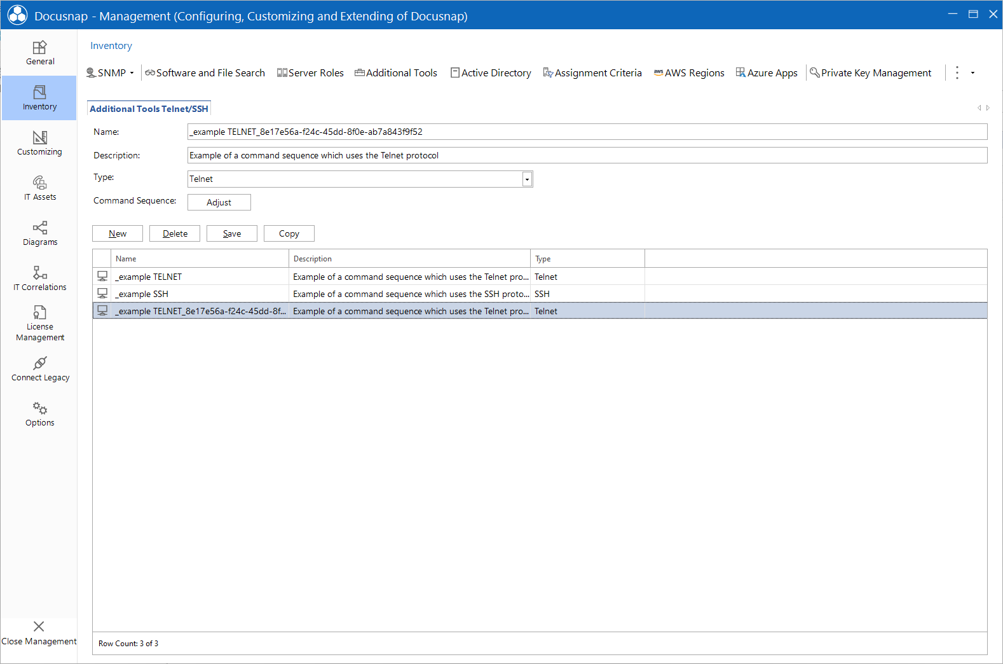Viewport: 1003px width, 664px height.
Task: Select the _example TELNET row
Action: 540,277
